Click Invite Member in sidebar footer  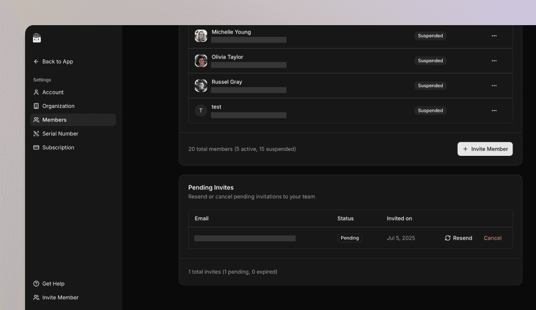point(60,298)
